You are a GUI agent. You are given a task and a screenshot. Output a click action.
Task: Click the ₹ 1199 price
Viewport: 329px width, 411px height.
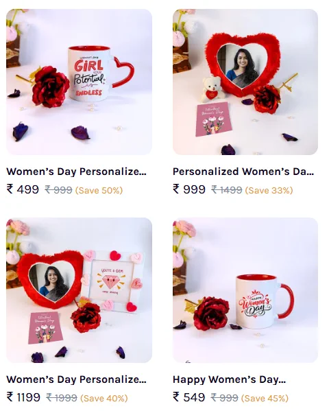[x=23, y=397]
